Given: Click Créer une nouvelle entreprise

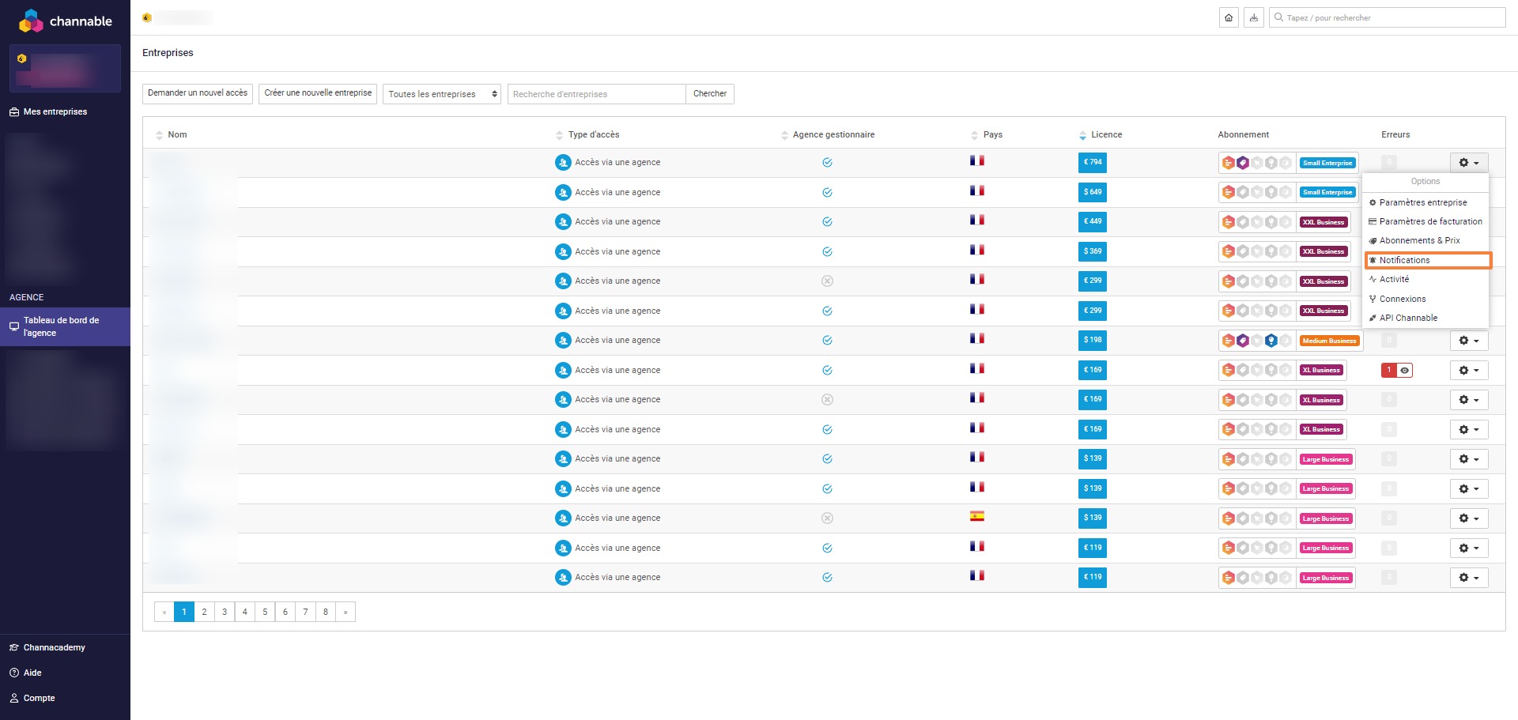Looking at the screenshot, I should pos(318,93).
